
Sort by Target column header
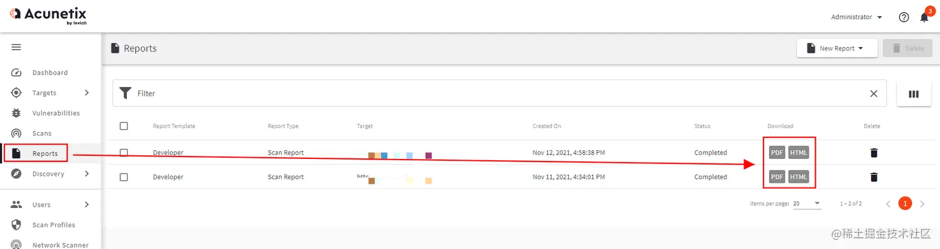click(365, 126)
